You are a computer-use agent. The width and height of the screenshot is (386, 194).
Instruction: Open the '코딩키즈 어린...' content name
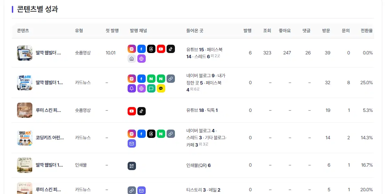point(50,138)
